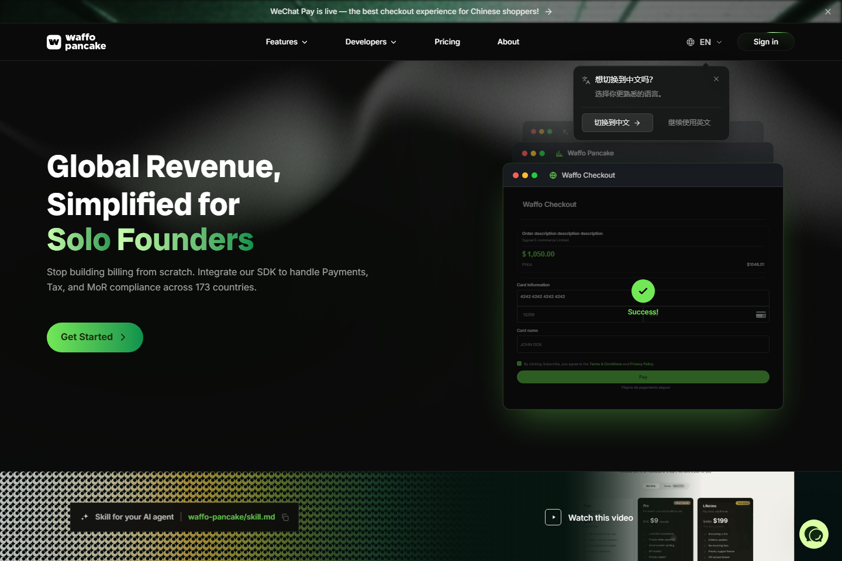The height and width of the screenshot is (561, 842).
Task: Expand the Developers dropdown menu
Action: tap(371, 42)
